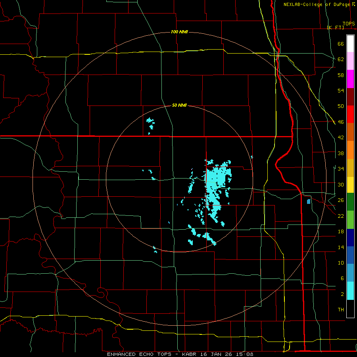The image size is (357, 357).
Task: Click the 38 legend value
Action: click(341, 153)
